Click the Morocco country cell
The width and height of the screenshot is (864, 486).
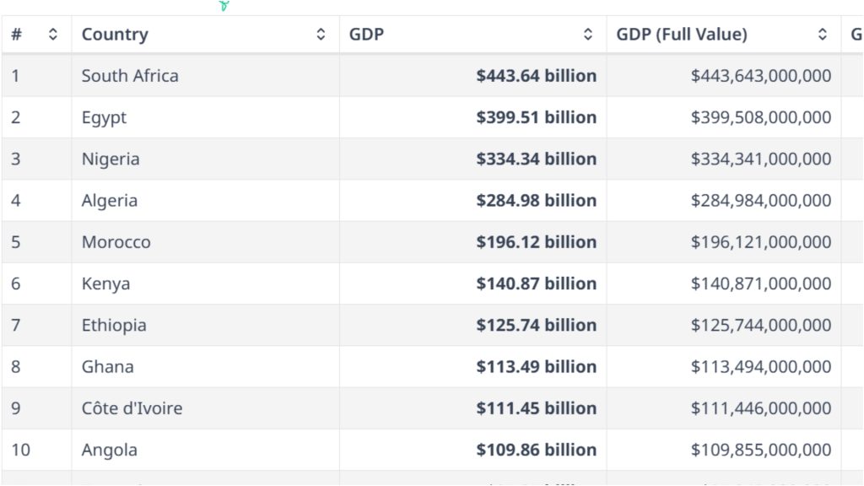tap(116, 242)
